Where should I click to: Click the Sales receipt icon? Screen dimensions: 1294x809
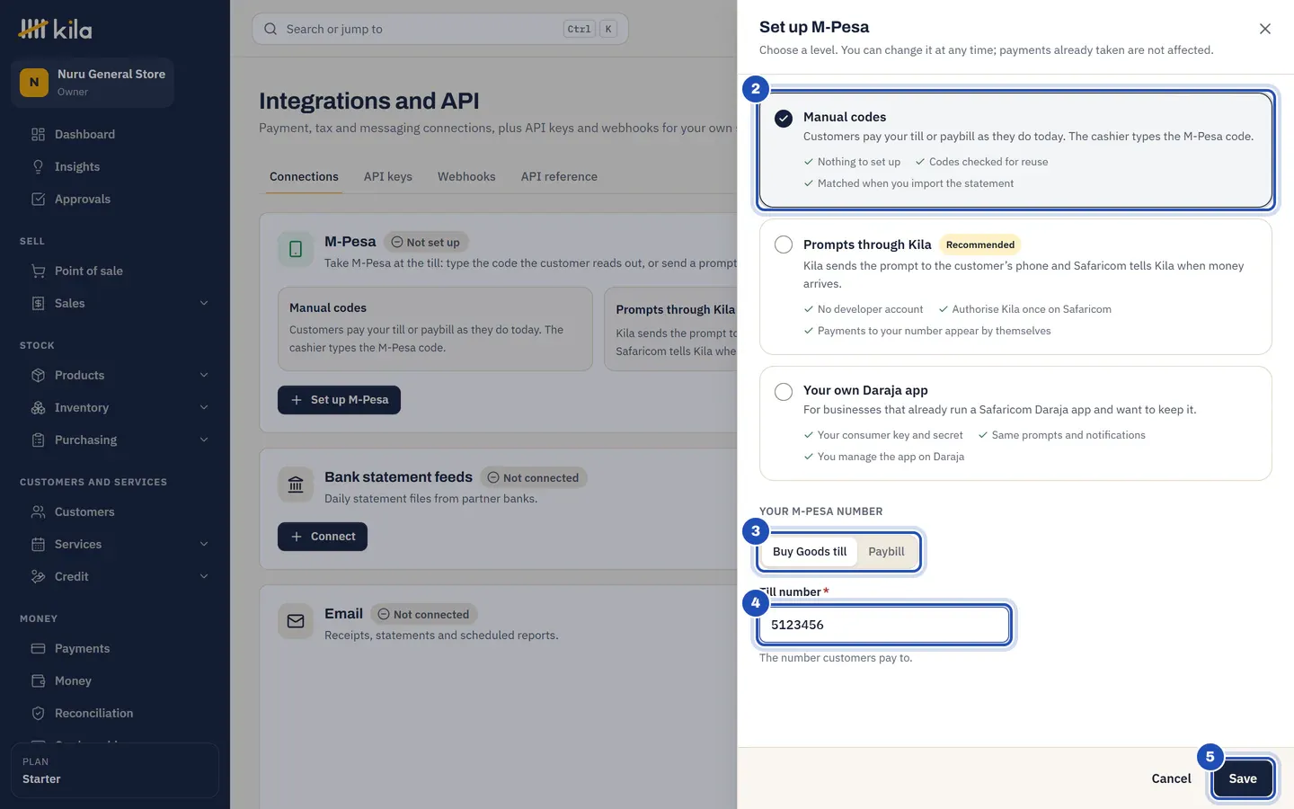pos(38,304)
